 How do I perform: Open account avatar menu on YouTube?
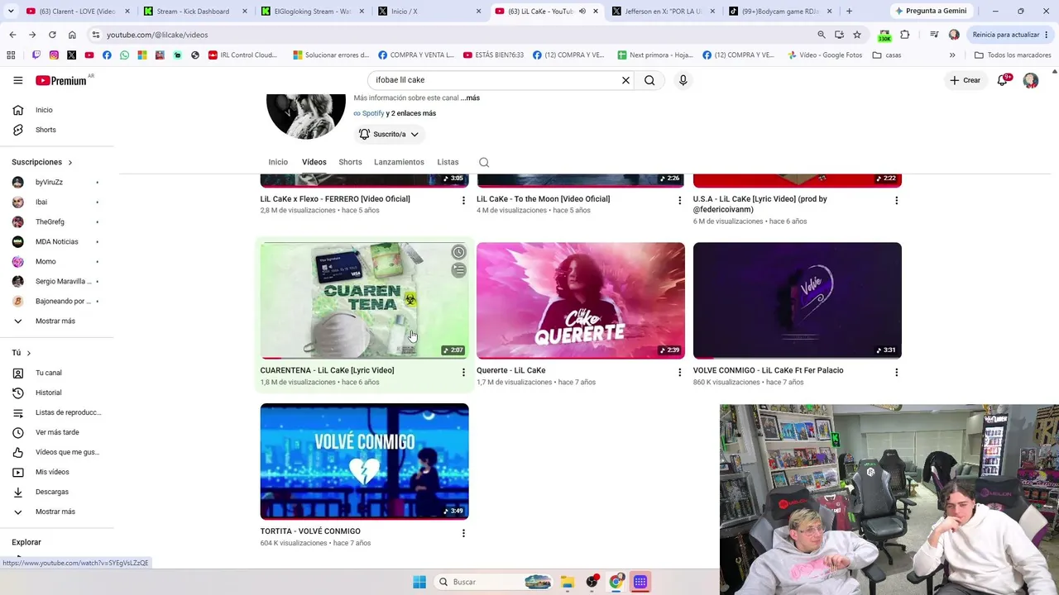click(x=1031, y=80)
